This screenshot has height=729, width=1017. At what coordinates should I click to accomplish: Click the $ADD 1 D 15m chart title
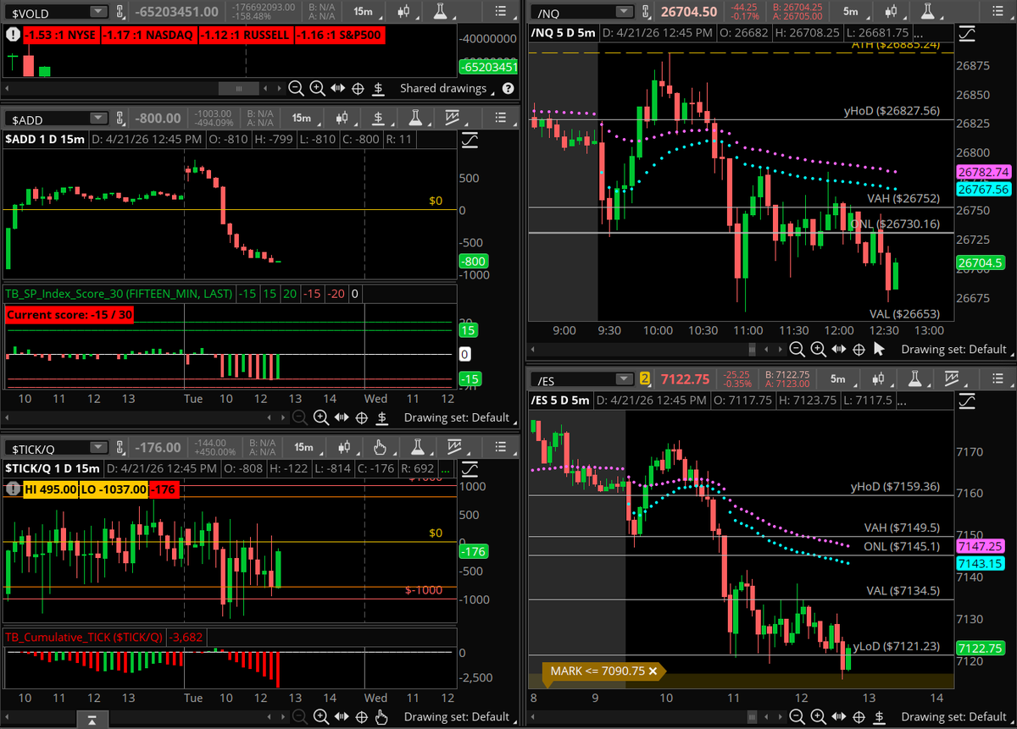[x=45, y=139]
